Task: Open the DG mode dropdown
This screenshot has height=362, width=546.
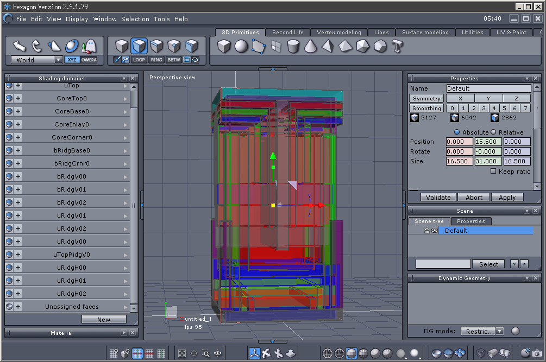Action: 499,331
